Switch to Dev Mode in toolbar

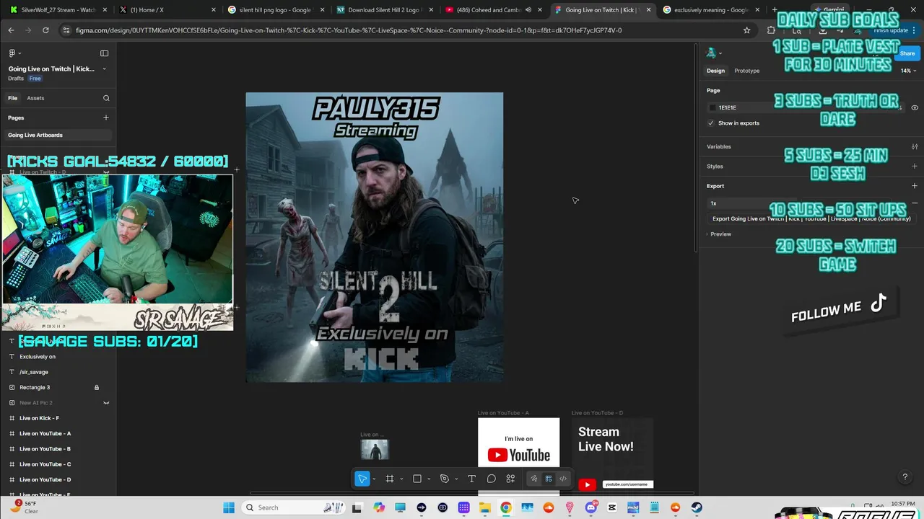563,479
